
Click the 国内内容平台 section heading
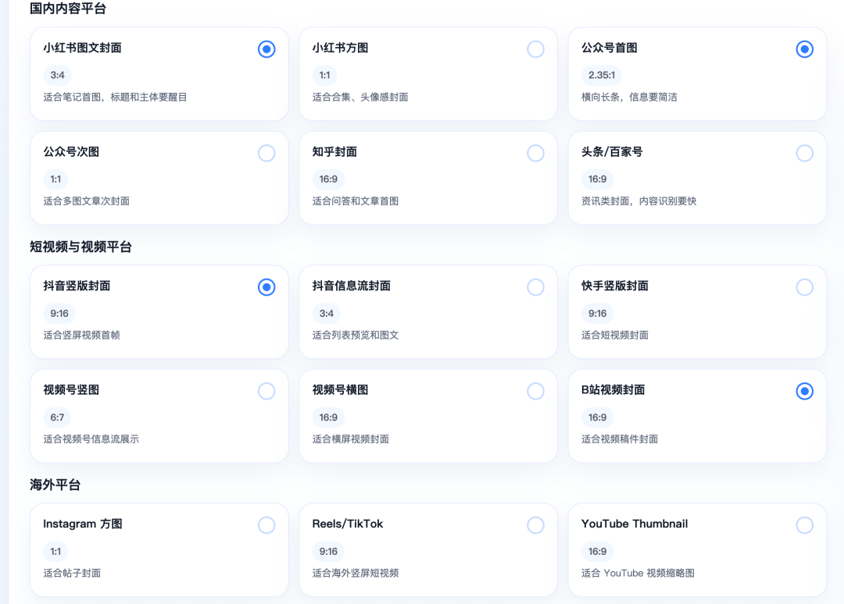click(x=68, y=9)
